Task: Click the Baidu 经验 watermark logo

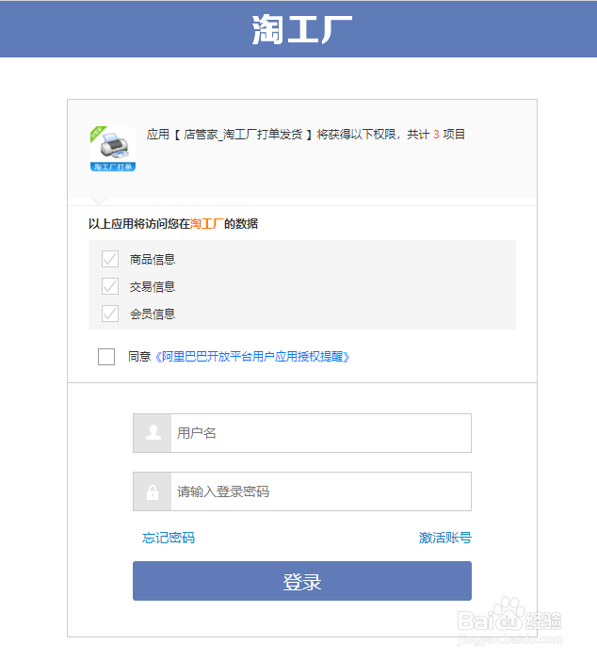Action: tap(508, 616)
